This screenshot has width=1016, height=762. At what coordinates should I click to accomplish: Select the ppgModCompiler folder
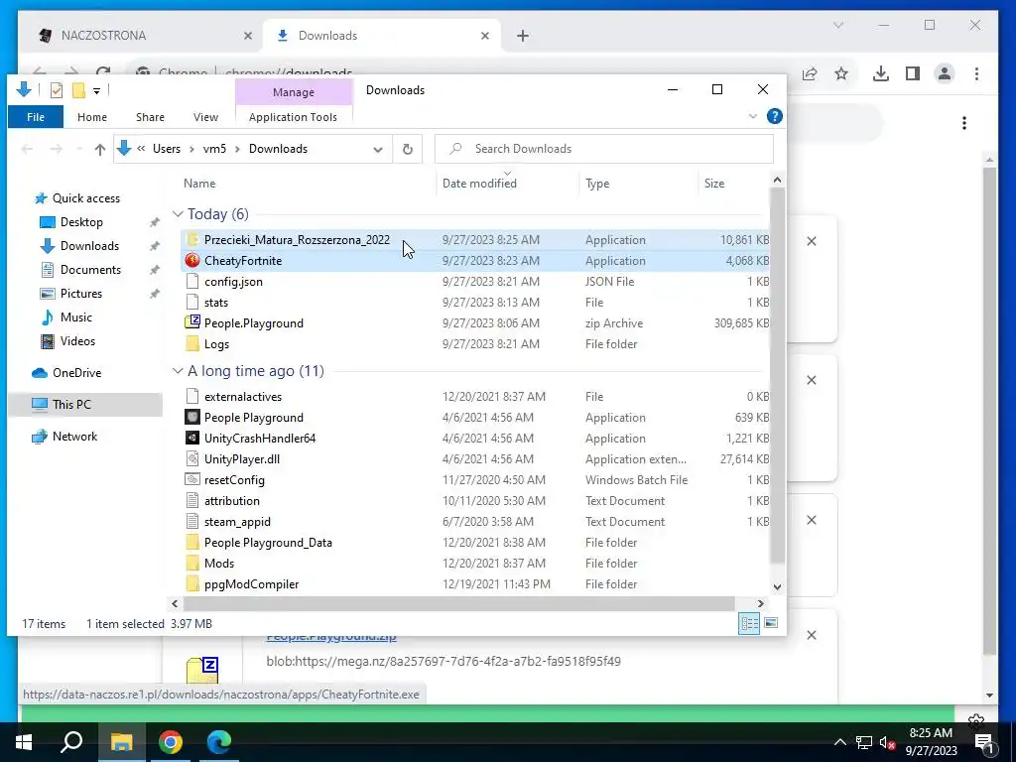[x=251, y=583]
